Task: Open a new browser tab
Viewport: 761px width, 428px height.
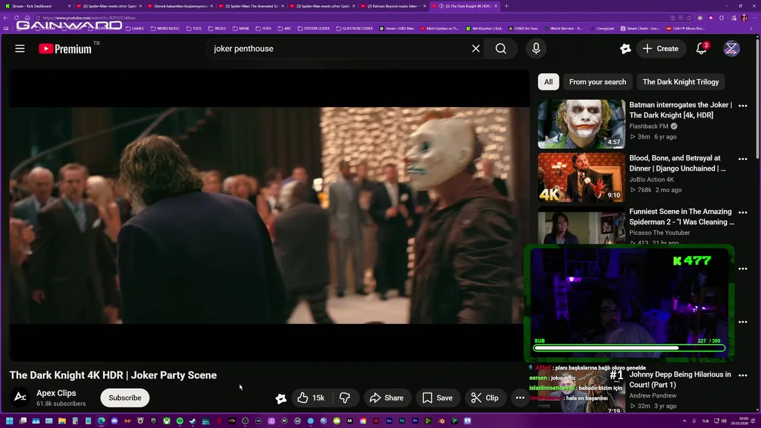Action: (x=507, y=6)
